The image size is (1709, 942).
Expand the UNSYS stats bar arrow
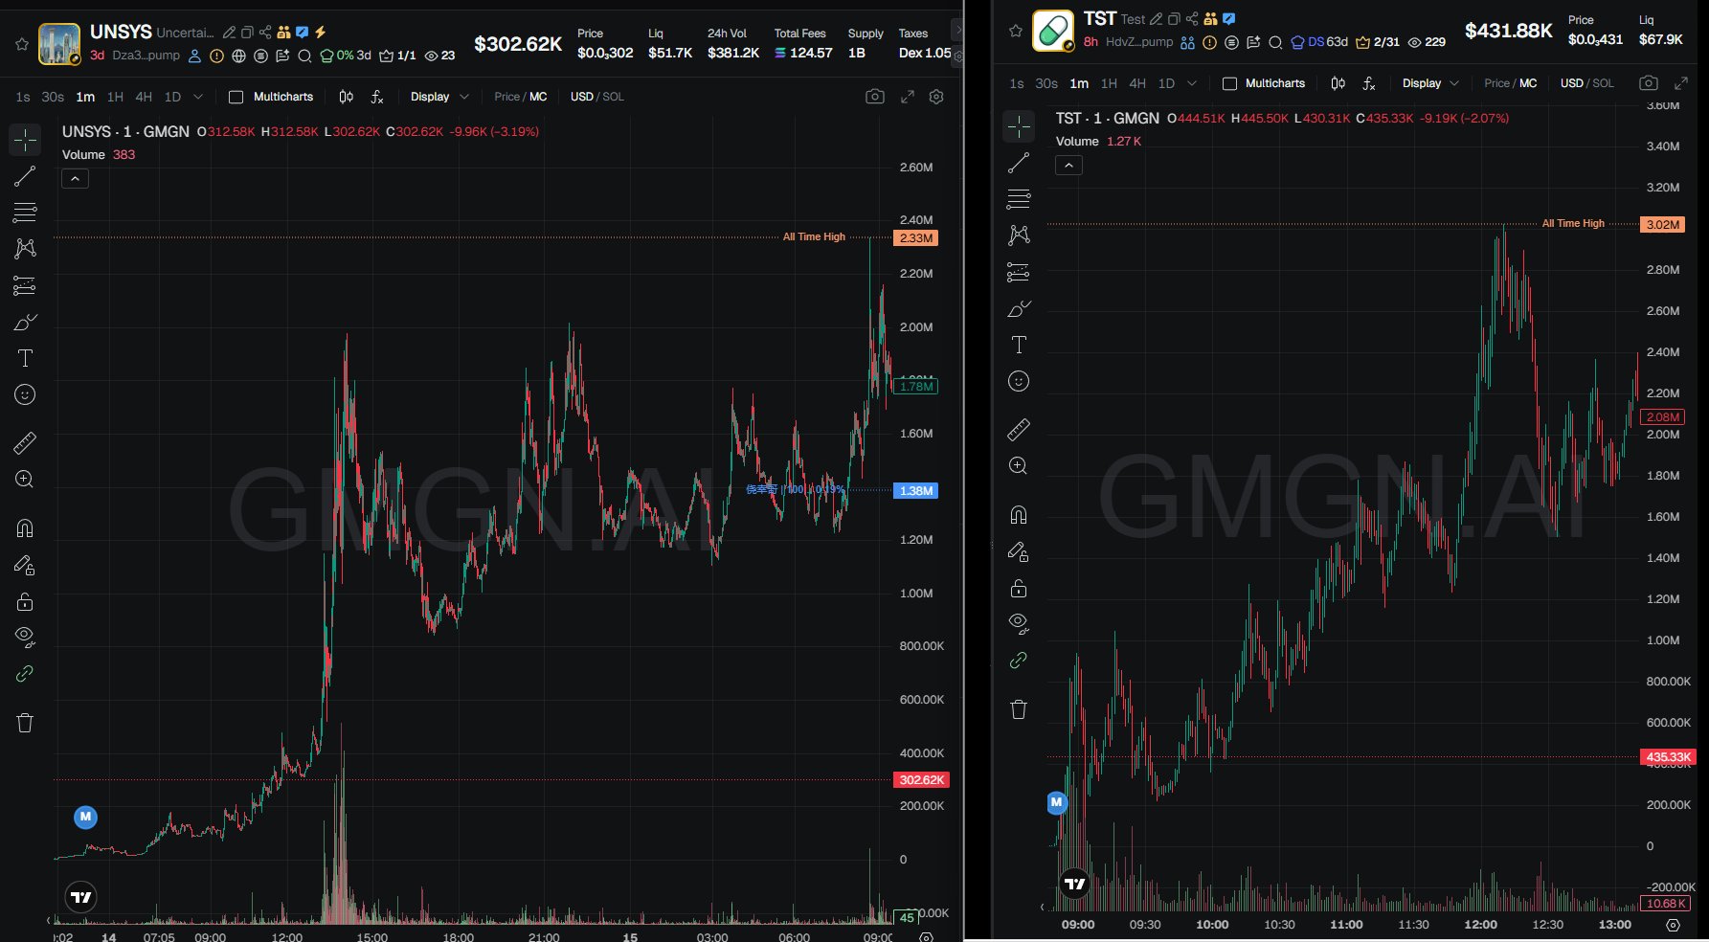coord(957,30)
